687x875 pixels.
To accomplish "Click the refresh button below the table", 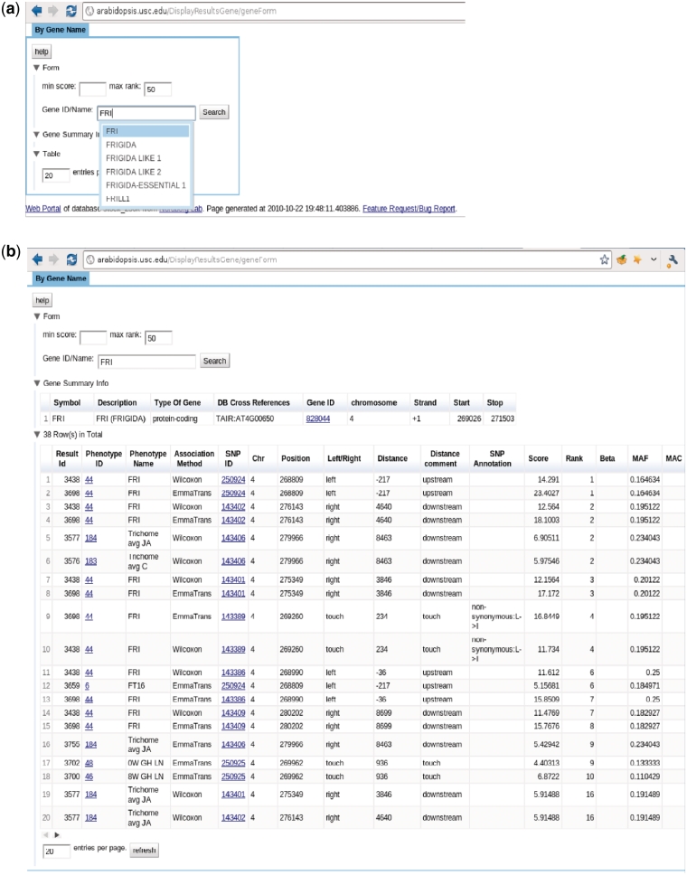I will pyautogui.click(x=144, y=851).
